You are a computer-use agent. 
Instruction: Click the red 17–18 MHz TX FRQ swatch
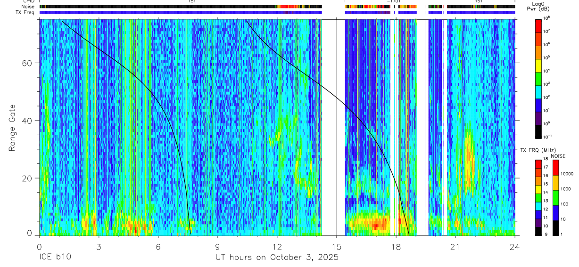pos(538,164)
